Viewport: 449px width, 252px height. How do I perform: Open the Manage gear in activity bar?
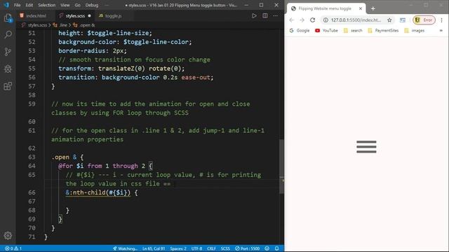click(8, 235)
